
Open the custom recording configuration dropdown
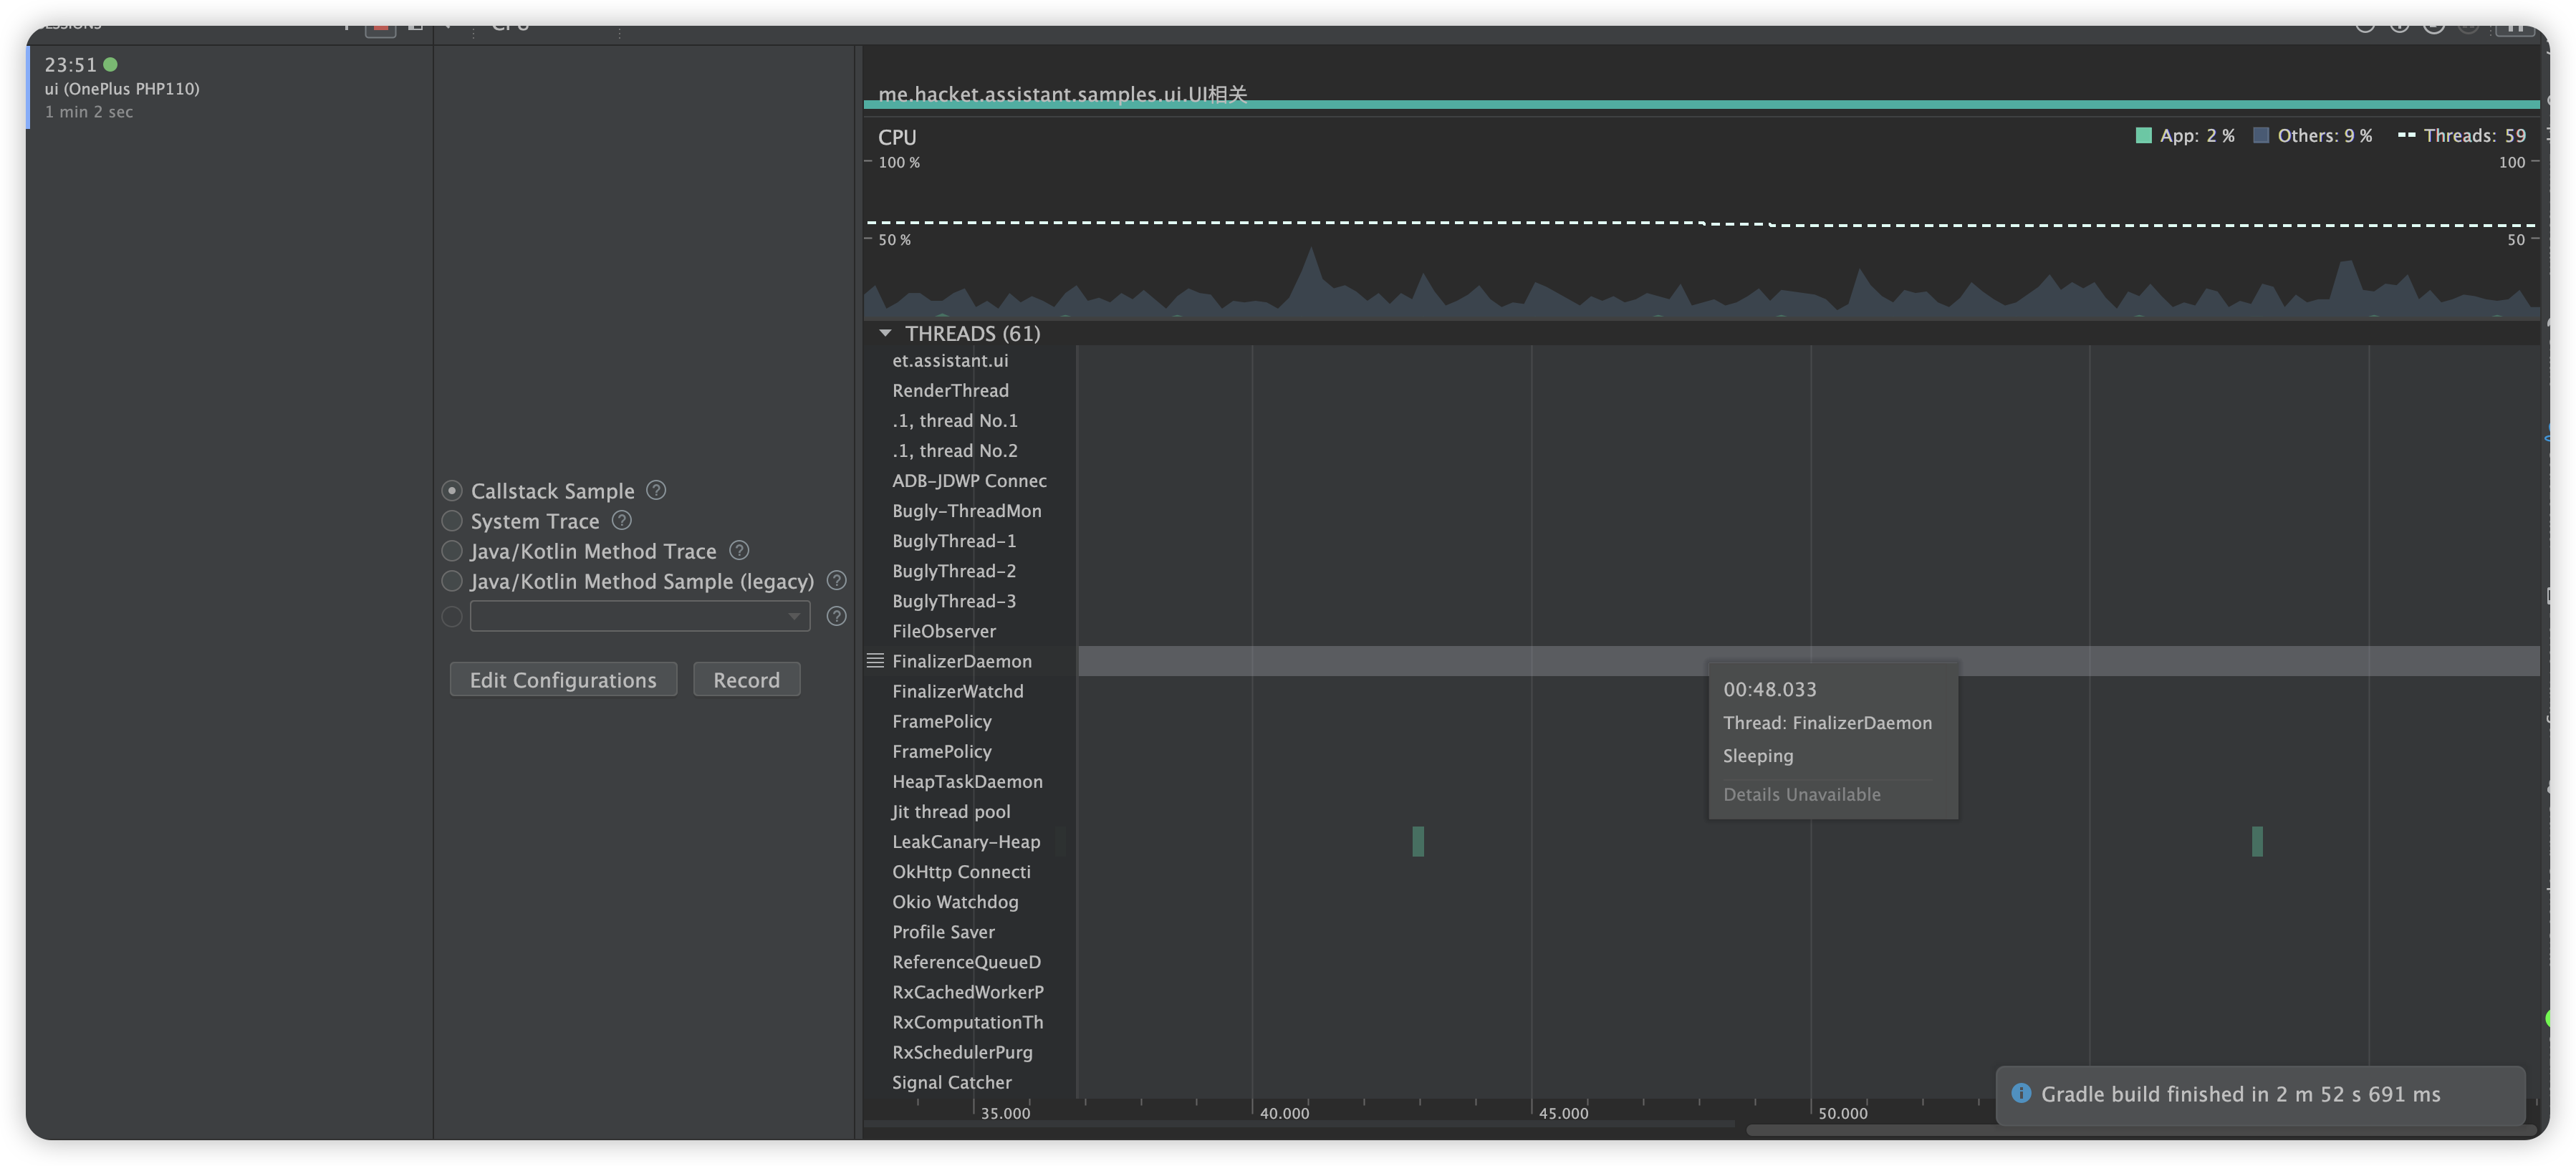click(x=640, y=616)
